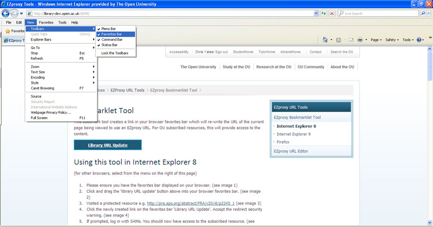Click the Refresh icon beside address bar
Image resolution: width=433 pixels, height=227 pixels.
(323, 13)
